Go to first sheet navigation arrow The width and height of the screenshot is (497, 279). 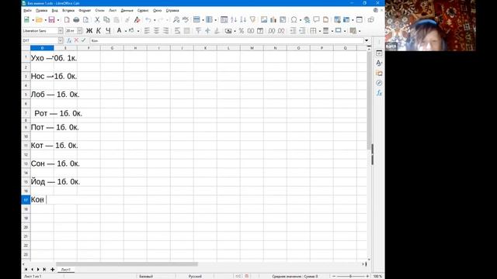[26, 270]
